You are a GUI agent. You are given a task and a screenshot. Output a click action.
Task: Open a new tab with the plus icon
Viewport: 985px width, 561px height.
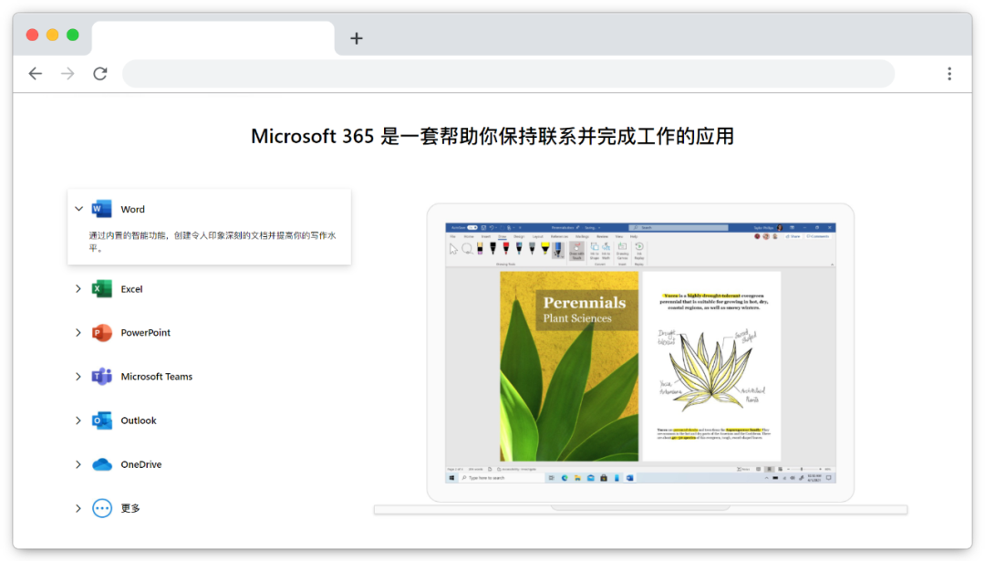(357, 38)
